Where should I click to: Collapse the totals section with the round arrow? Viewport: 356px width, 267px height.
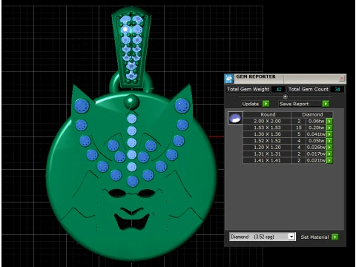pyautogui.click(x=285, y=96)
